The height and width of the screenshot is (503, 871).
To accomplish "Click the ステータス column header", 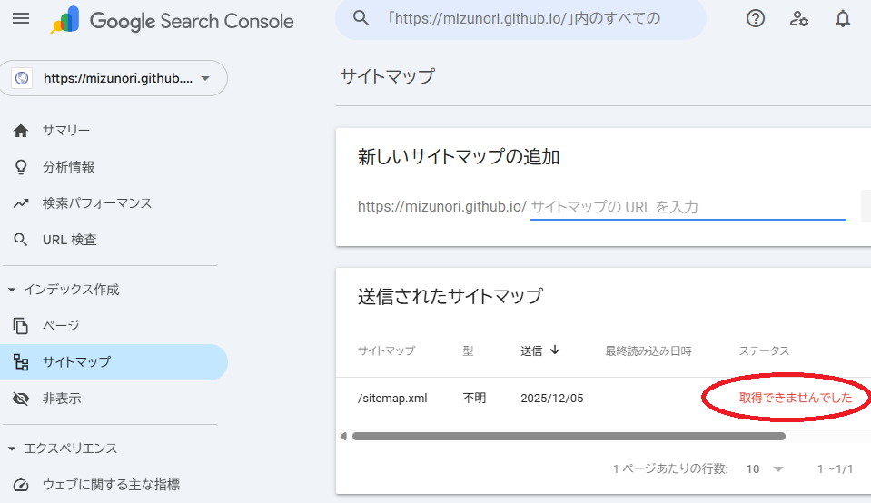I will pyautogui.click(x=764, y=350).
